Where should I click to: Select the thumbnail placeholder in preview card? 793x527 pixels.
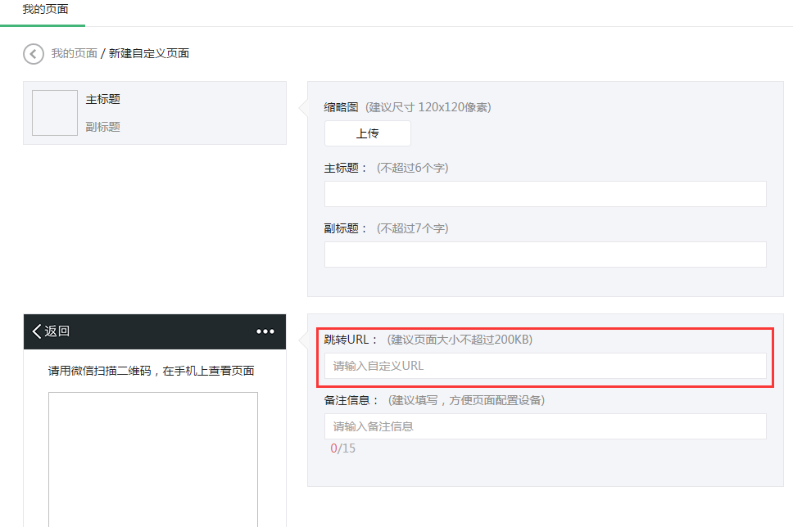tap(55, 113)
